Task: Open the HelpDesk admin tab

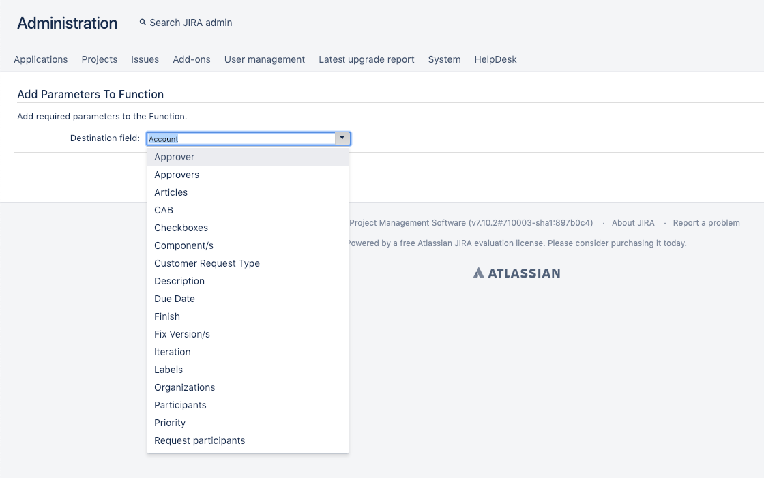Action: 495,59
